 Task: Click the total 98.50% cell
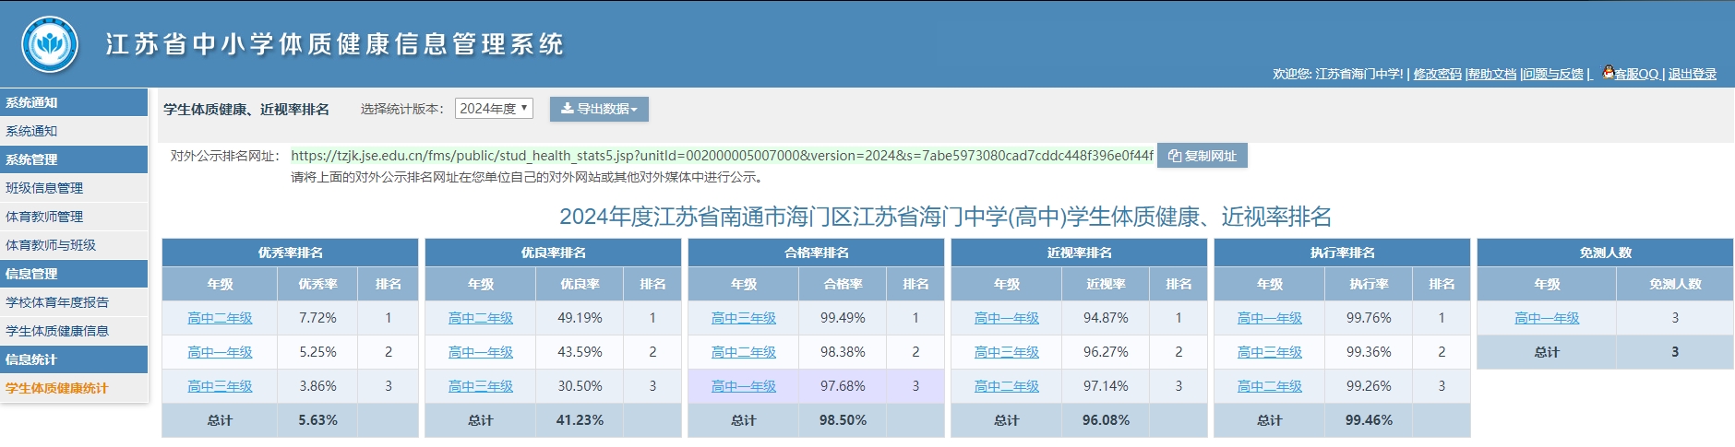843,420
